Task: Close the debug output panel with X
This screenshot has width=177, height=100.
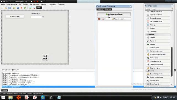Action: (175, 70)
